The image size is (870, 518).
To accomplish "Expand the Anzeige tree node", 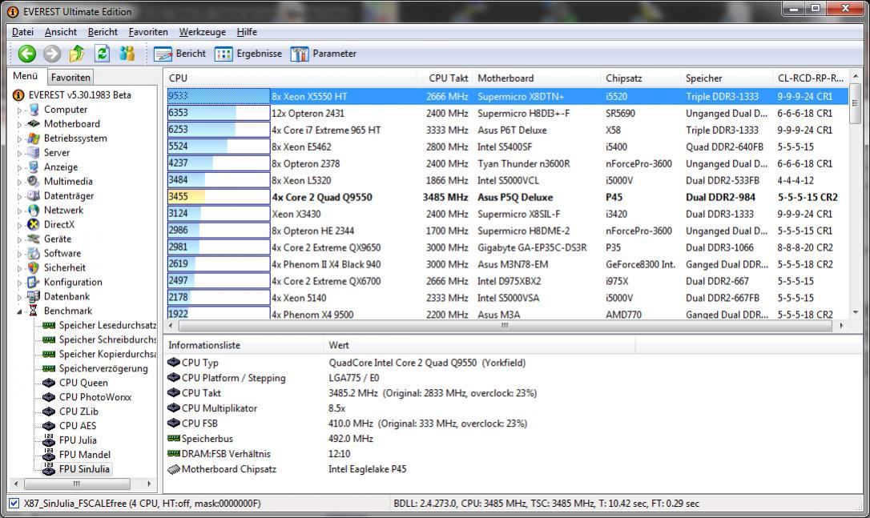I will tap(19, 167).
